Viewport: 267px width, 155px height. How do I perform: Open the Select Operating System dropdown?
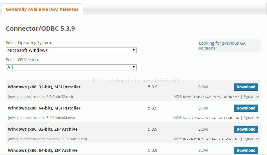[71, 50]
